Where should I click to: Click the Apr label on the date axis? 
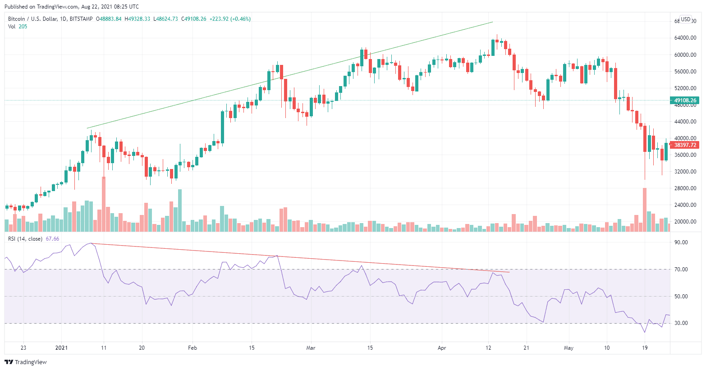(x=442, y=348)
